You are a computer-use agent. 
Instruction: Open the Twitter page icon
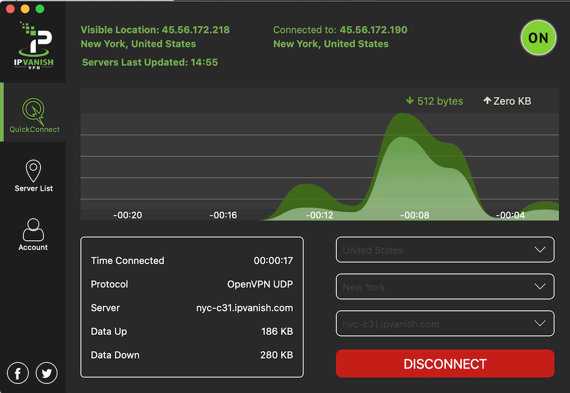point(47,373)
